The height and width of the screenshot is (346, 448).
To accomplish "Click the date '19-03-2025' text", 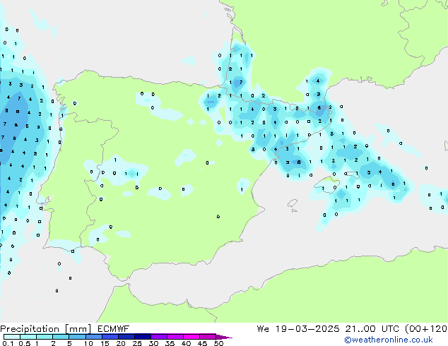I will 307,329.
